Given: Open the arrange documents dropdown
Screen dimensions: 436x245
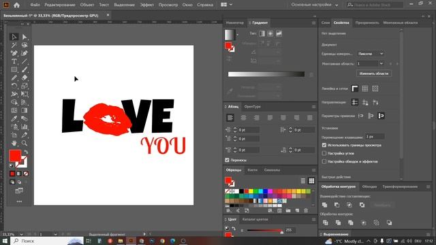Looking at the screenshot, I should [x=227, y=5].
